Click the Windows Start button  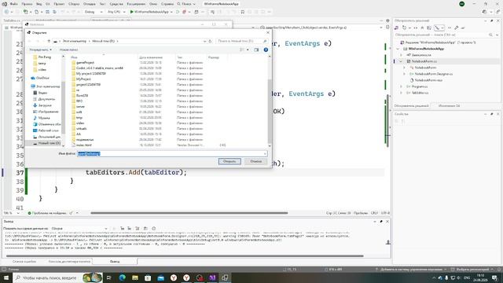coord(6,277)
